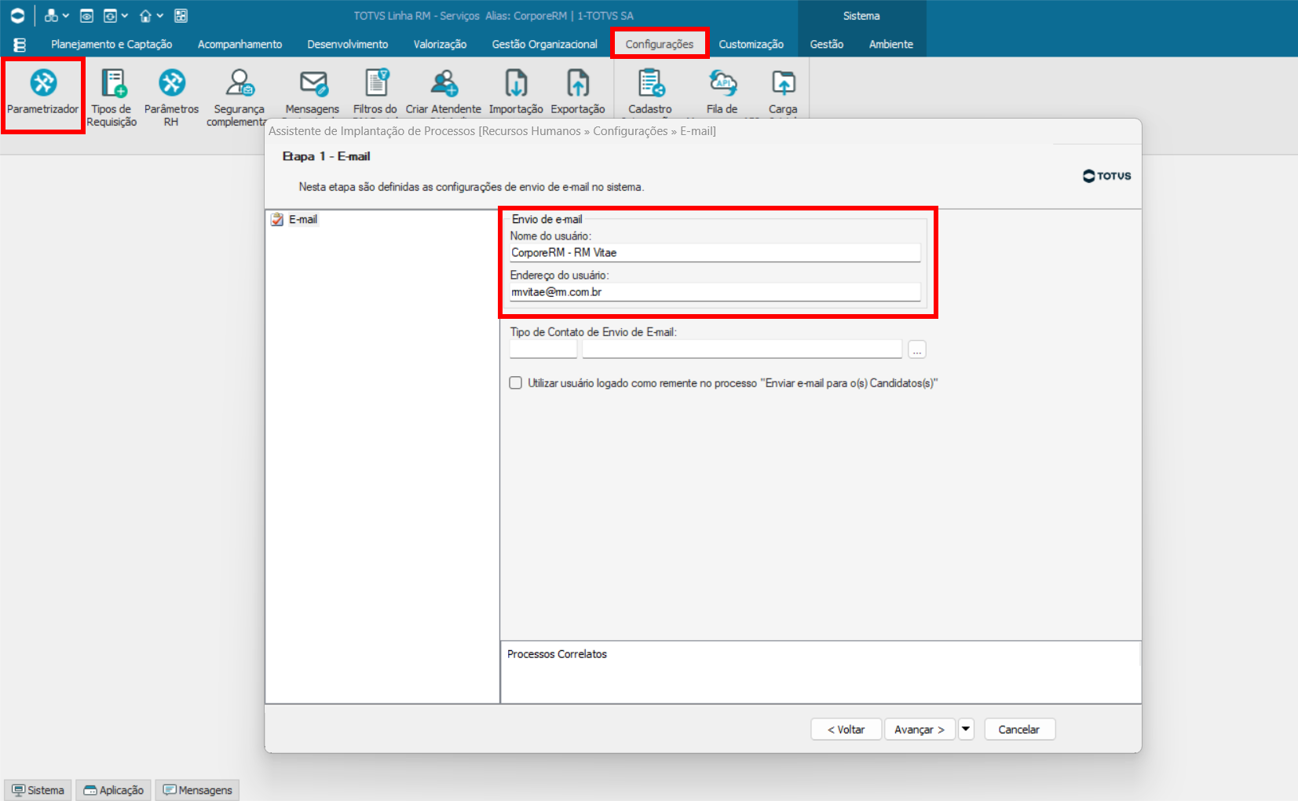Click the 'Nome do usuário' input field
This screenshot has width=1298, height=801.
click(x=715, y=253)
